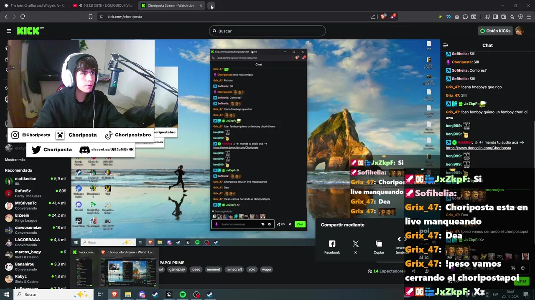Screen dimensions: 535x300
Task: Click the address bar URL kick.com/choriposta
Action: pyautogui.click(x=125, y=17)
